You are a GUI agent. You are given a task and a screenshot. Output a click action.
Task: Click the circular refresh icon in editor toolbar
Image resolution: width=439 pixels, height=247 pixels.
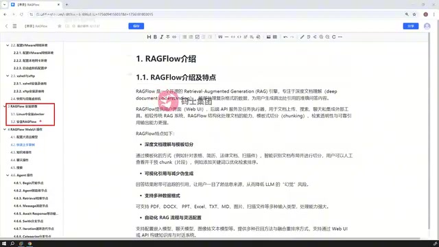[x=334, y=37]
